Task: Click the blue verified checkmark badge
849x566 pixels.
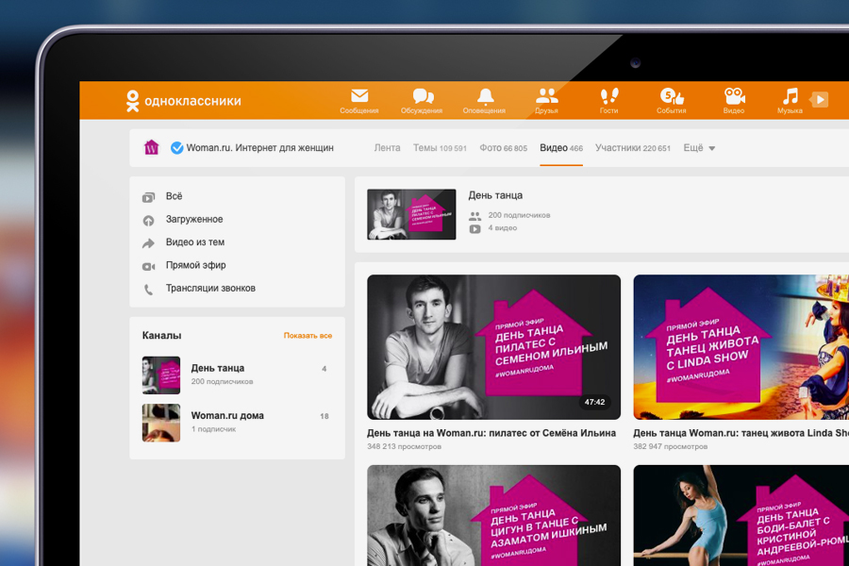Action: click(x=176, y=148)
